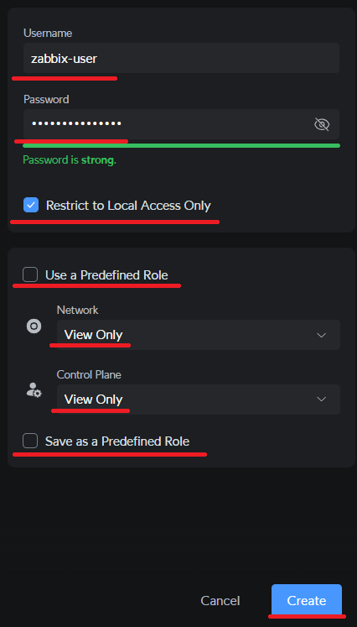Disable the Restrict to Local Access Only checkbox
This screenshot has height=627, width=357.
31,205
